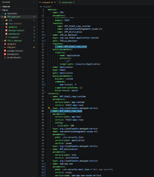Open the .gitignore file under ITM_approuter
The image size is (154, 177).
13,27
